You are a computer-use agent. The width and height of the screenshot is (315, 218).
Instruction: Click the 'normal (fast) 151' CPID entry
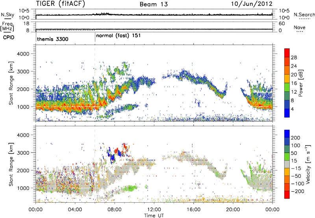pos(119,36)
